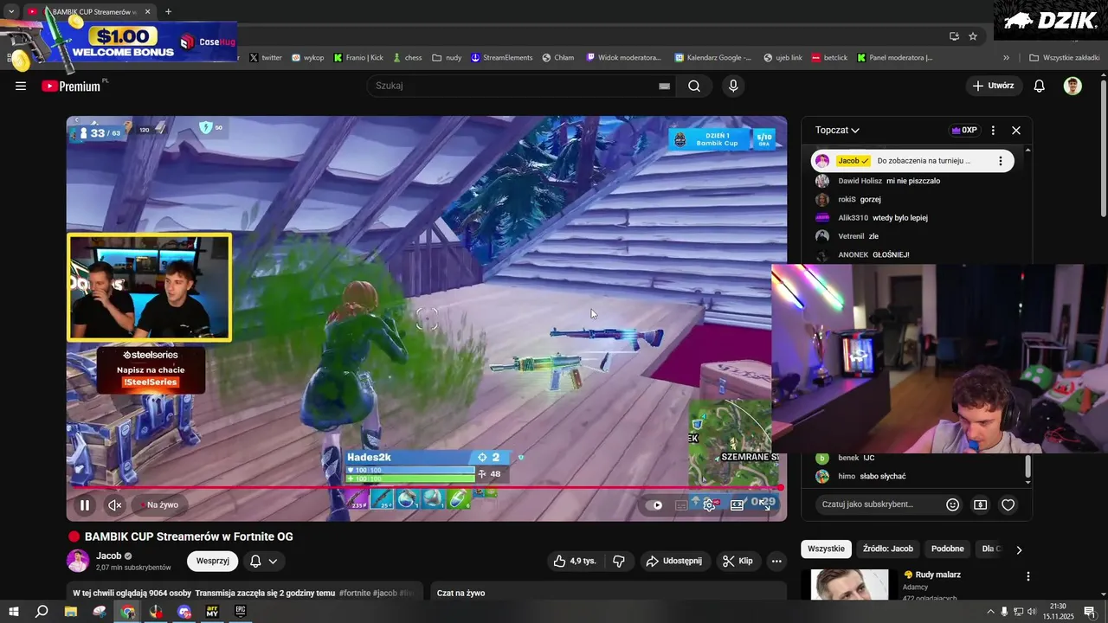Open Super Chat dollar icon
The height and width of the screenshot is (623, 1108).
[980, 504]
